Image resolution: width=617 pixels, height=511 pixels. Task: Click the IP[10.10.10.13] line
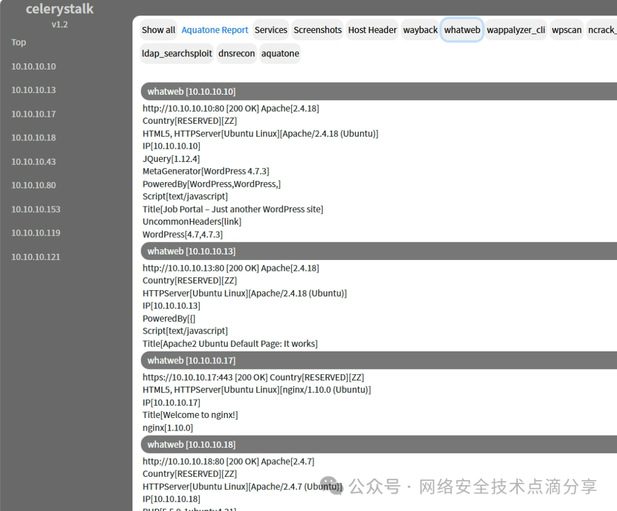(x=171, y=306)
